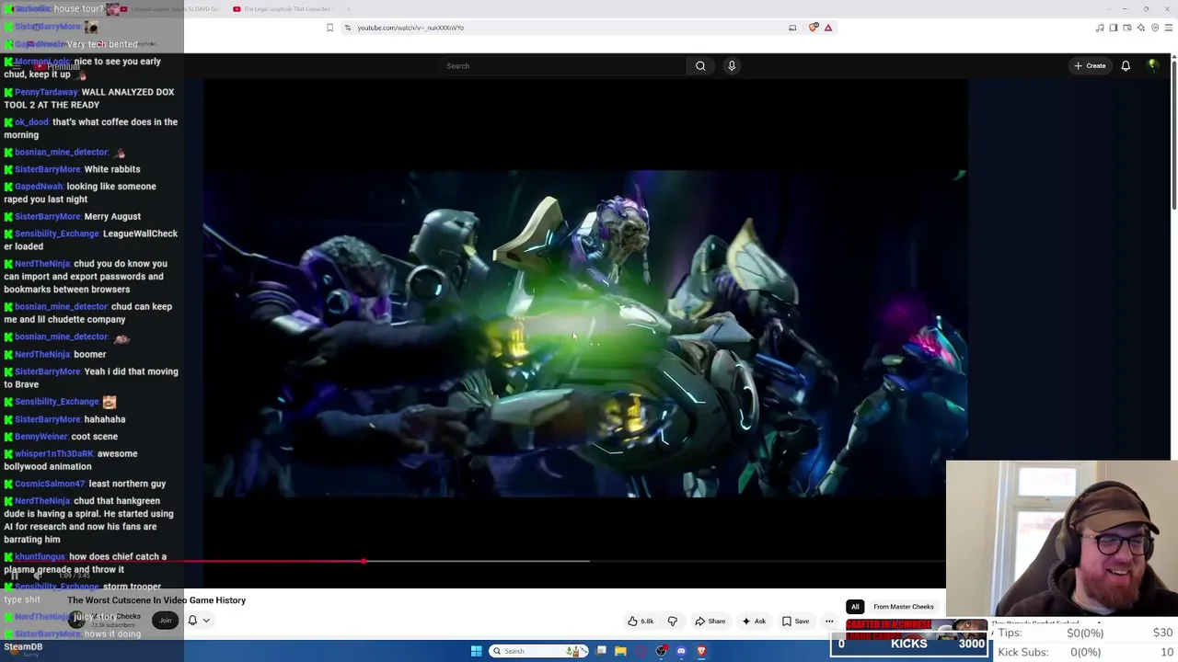Dislike the video with the thumbs down

coord(672,622)
